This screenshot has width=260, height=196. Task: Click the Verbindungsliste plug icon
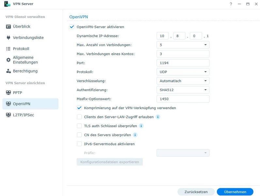8,38
